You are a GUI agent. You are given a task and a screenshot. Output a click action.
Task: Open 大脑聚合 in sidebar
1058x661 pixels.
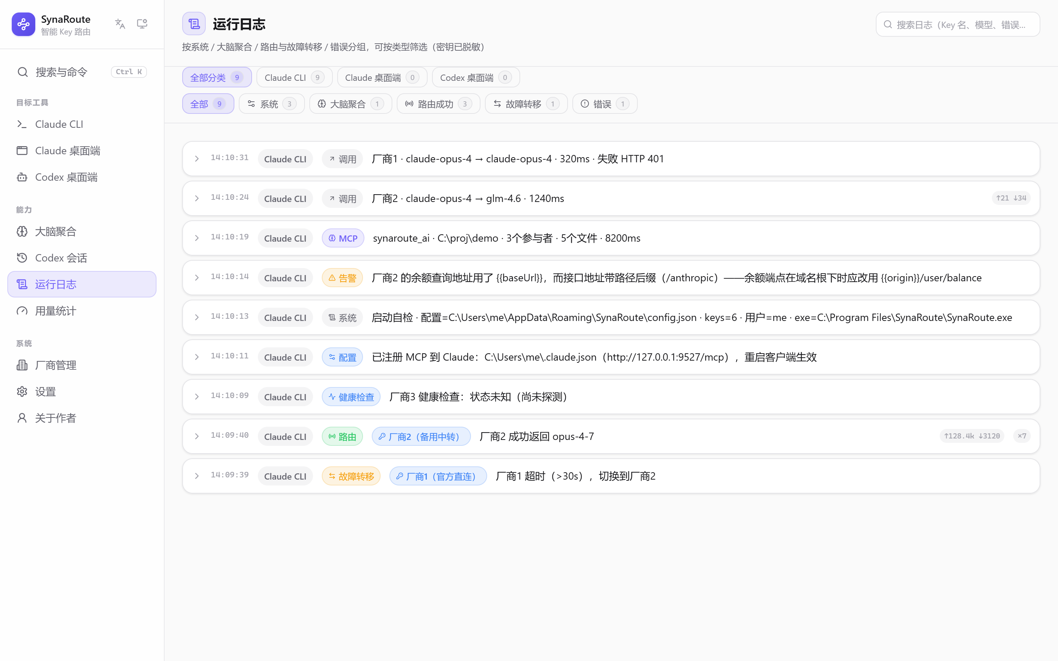click(x=82, y=231)
